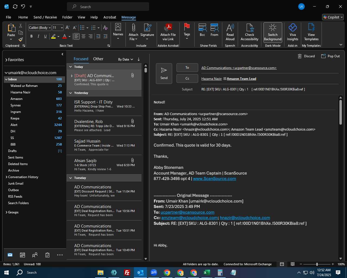Expand the Conversation History folder
The image size is (347, 278).
point(7,177)
